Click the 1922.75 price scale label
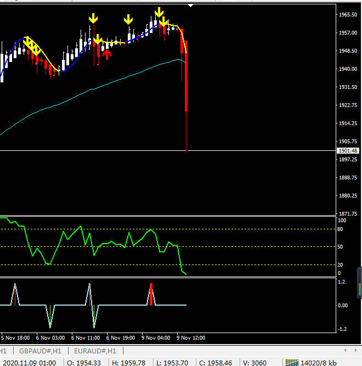 point(348,105)
